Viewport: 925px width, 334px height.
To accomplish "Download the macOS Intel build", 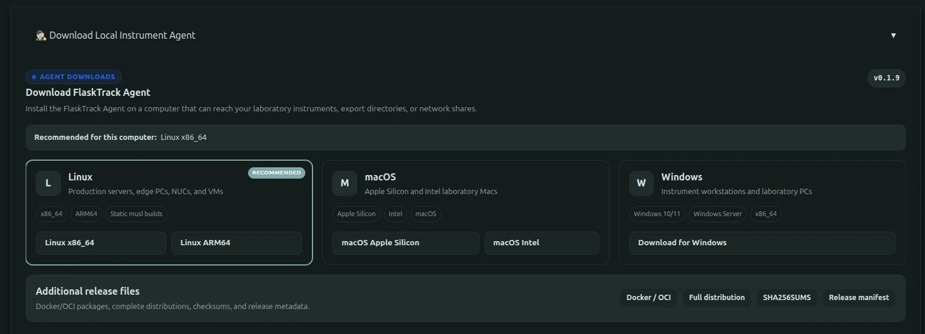I will pyautogui.click(x=542, y=243).
